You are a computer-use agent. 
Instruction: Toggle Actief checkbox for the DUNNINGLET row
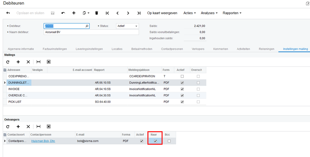pyautogui.click(x=182, y=83)
